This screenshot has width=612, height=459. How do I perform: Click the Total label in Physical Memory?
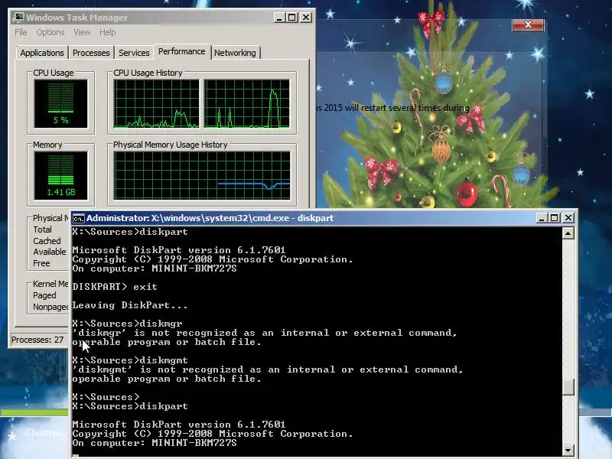43,229
